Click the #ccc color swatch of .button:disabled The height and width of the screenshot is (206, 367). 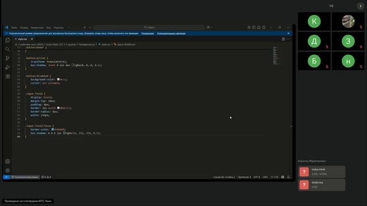[58, 80]
